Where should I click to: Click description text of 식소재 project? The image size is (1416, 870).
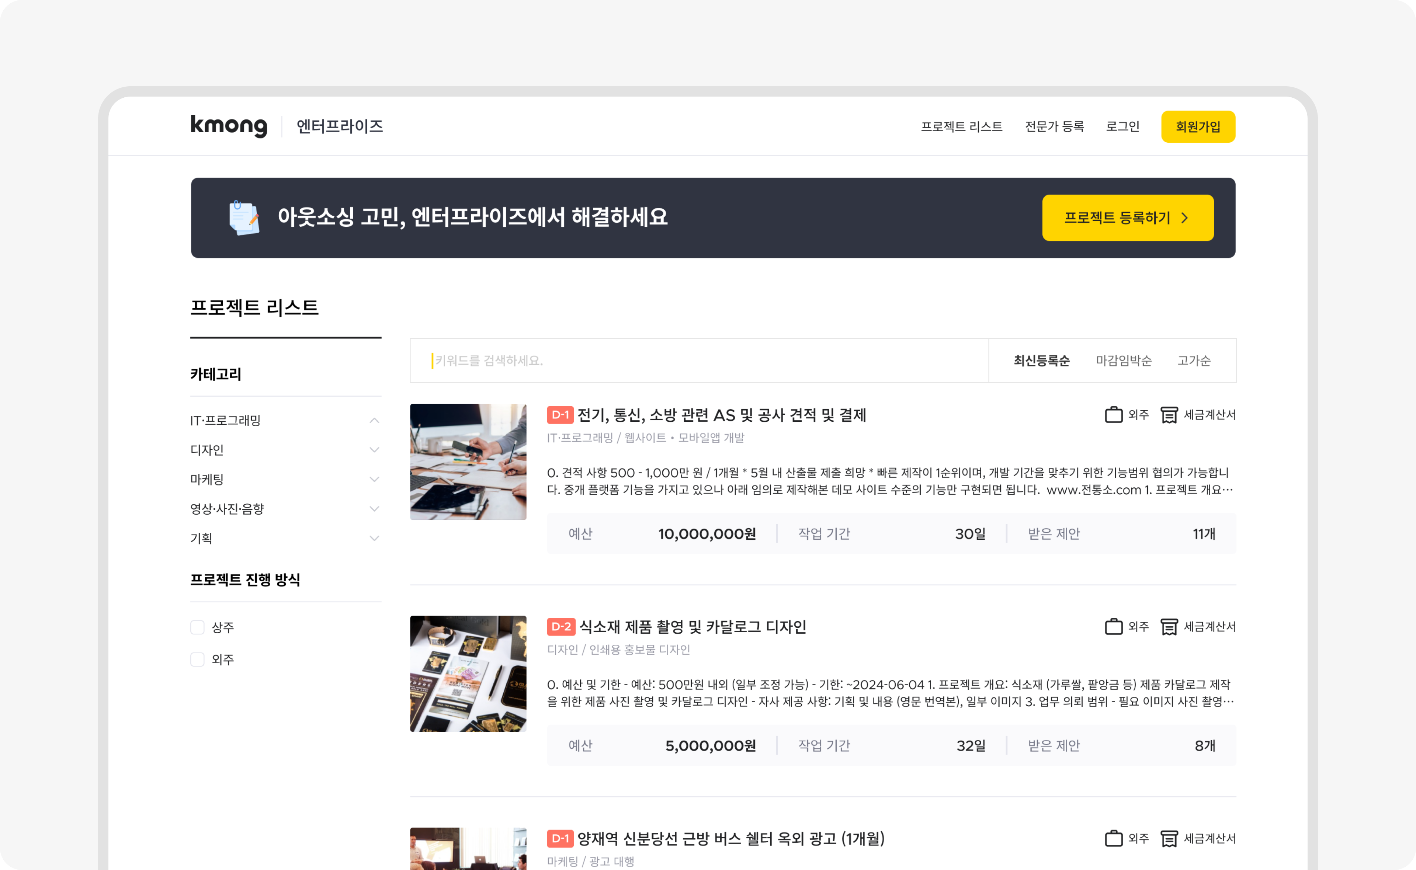pyautogui.click(x=890, y=693)
